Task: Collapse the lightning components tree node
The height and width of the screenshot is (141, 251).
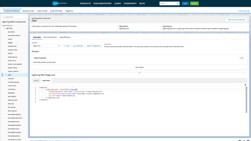Action: tap(4, 28)
